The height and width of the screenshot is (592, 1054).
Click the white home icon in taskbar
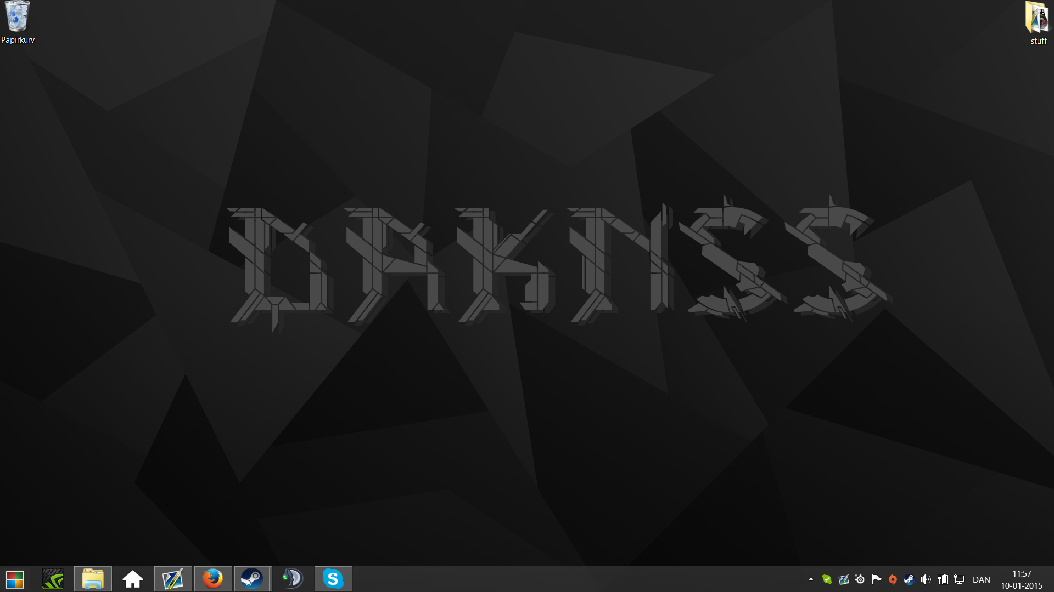(x=132, y=579)
